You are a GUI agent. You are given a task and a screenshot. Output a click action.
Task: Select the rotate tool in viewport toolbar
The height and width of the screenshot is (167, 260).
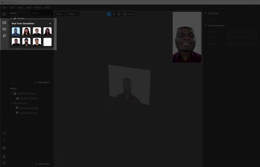pos(114,14)
